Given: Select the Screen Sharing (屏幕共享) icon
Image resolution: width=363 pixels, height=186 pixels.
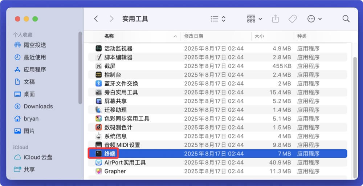Looking at the screenshot, I should (99, 101).
